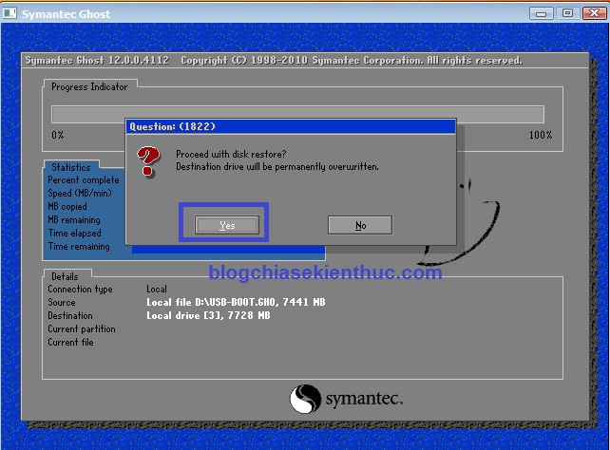Close the Symantec Ghost window
The width and height of the screenshot is (610, 450).
[594, 13]
